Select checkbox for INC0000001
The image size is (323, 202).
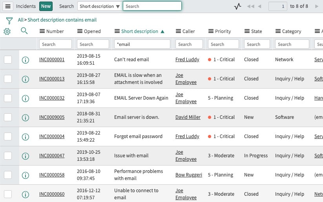[8, 60]
